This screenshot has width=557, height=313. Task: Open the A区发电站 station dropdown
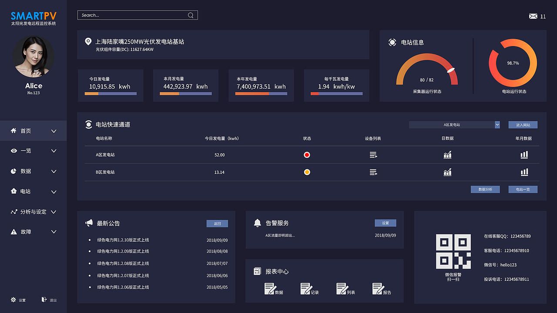click(454, 125)
